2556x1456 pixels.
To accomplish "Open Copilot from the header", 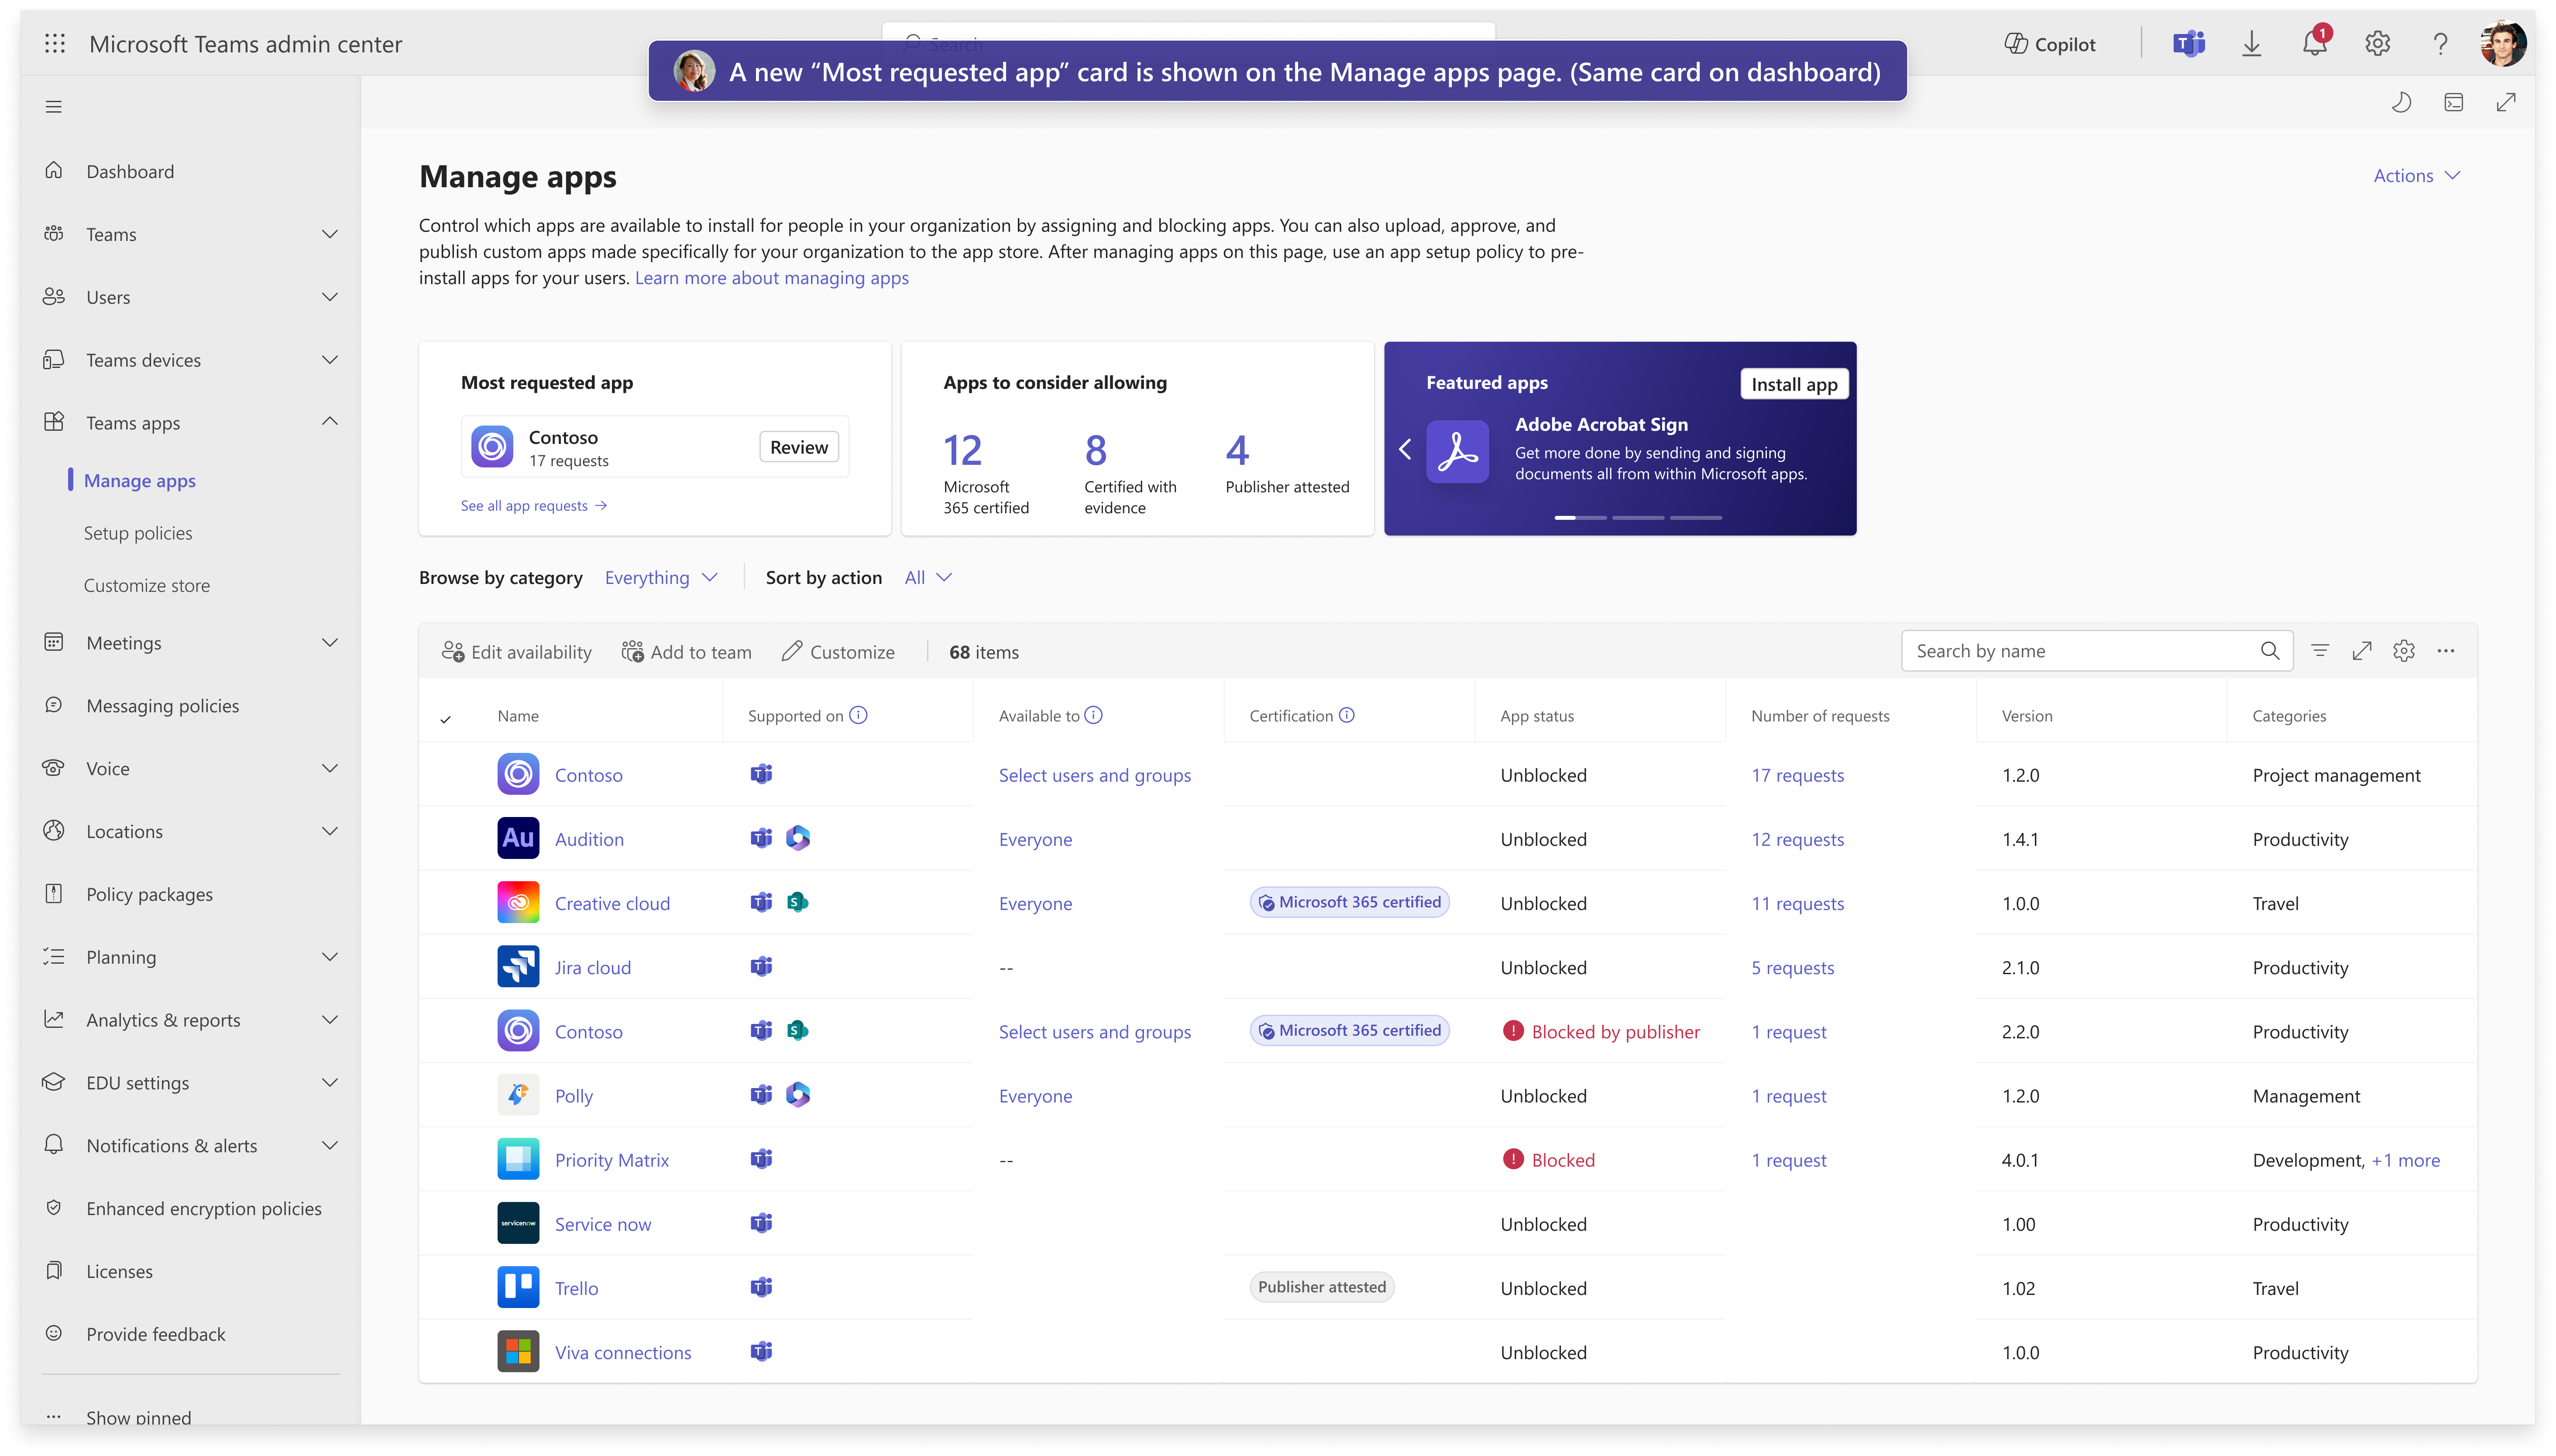I will coord(2050,44).
